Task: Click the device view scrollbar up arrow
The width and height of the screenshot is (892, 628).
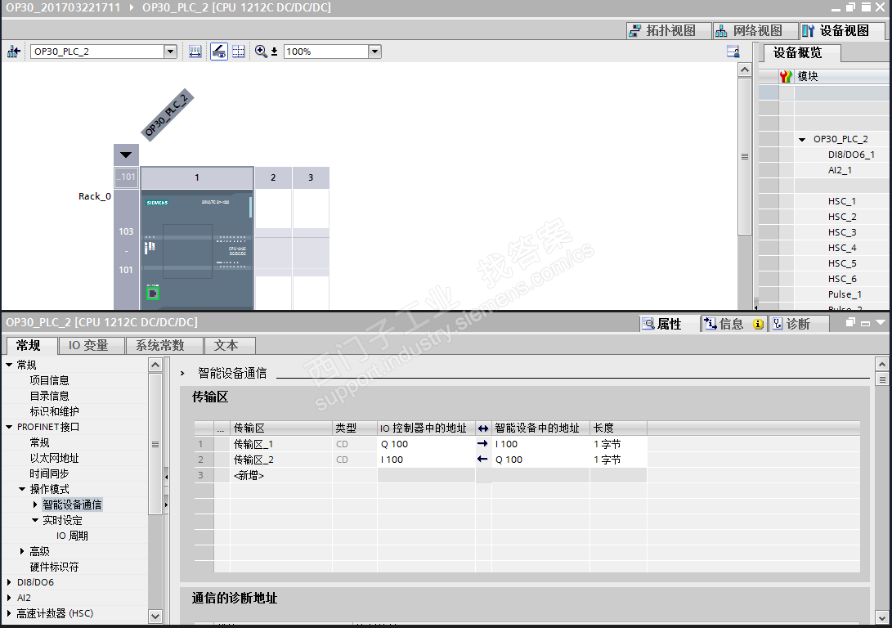Action: [x=745, y=70]
